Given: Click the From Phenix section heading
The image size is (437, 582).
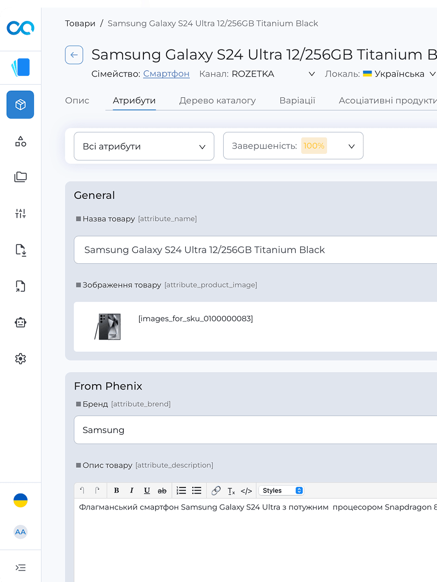Looking at the screenshot, I should coord(108,386).
